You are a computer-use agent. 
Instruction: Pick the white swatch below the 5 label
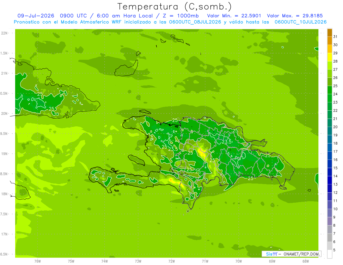click(x=330, y=254)
